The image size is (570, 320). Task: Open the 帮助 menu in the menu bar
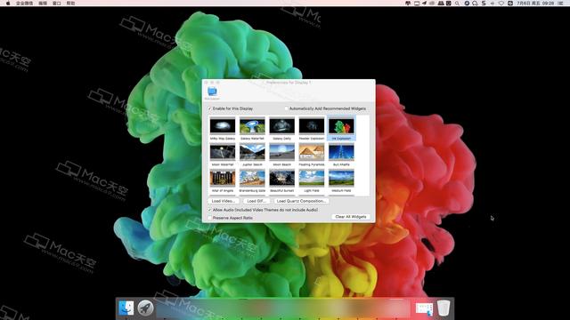[70, 3]
